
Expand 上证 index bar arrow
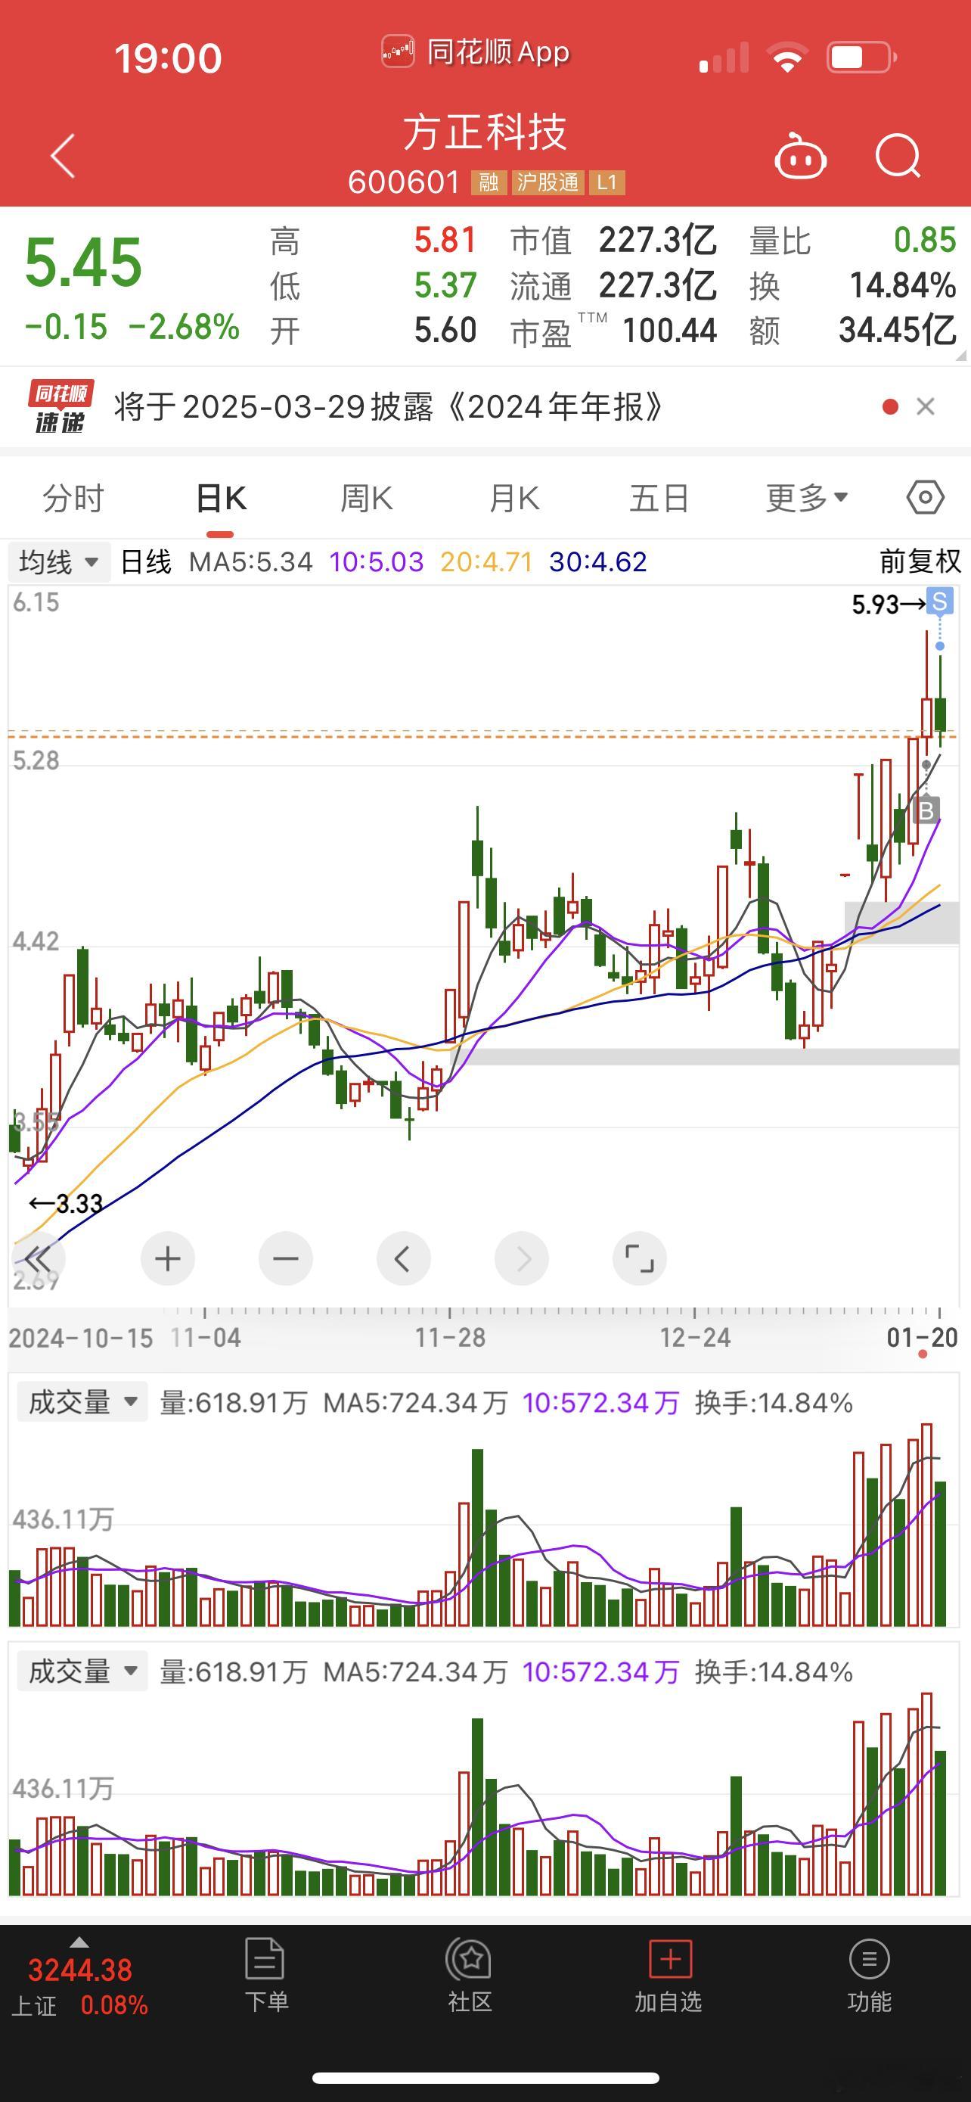click(79, 1942)
